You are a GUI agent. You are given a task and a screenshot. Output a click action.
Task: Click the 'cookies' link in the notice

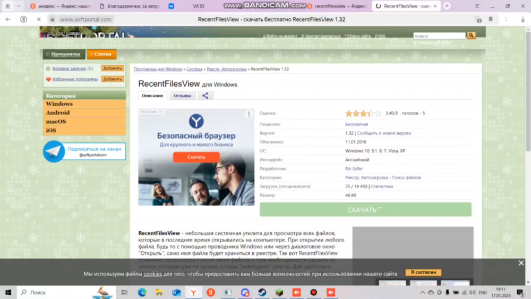click(x=153, y=274)
